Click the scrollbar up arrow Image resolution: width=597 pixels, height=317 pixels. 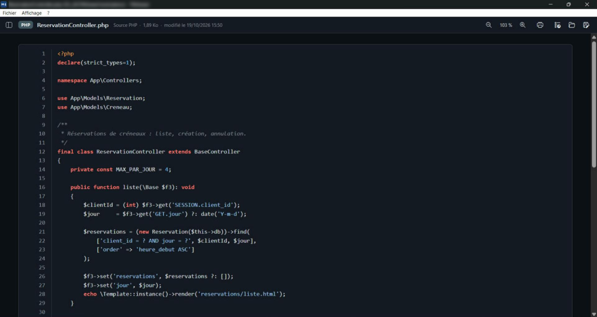(x=594, y=37)
